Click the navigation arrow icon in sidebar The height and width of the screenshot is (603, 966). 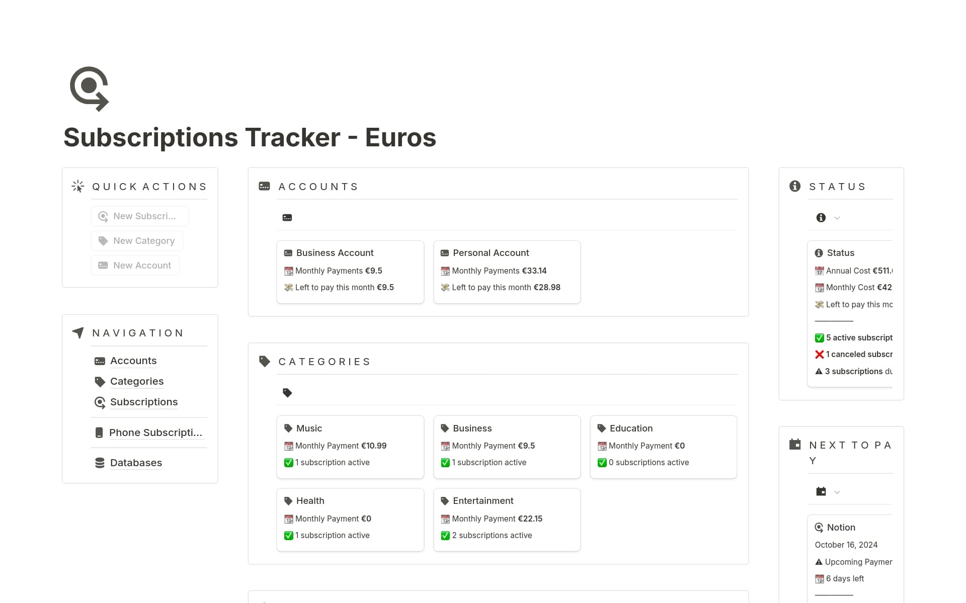pyautogui.click(x=78, y=332)
